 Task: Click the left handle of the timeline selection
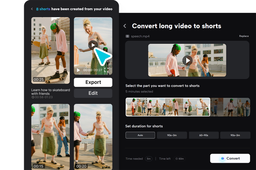click(x=126, y=107)
